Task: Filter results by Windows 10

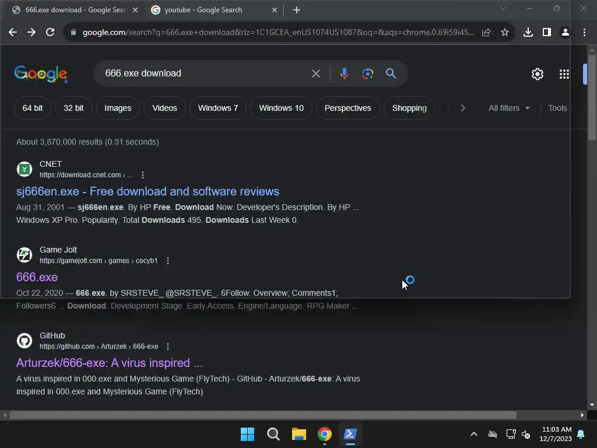Action: [x=282, y=108]
